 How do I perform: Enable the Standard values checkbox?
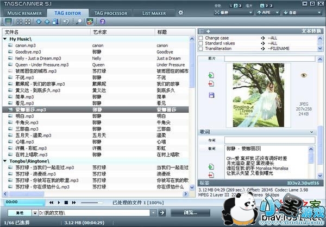(201, 43)
